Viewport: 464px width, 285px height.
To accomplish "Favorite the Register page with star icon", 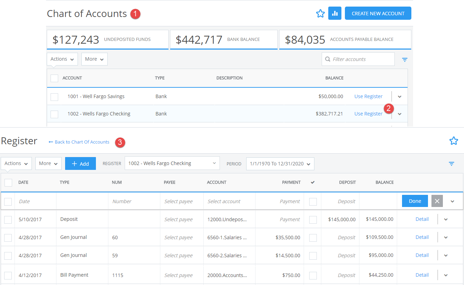I will 454,141.
